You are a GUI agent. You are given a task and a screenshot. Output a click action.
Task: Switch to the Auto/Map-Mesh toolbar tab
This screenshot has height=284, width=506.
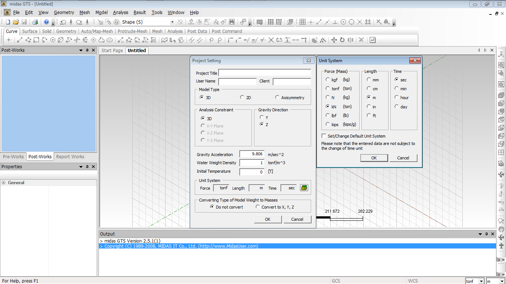pos(97,31)
